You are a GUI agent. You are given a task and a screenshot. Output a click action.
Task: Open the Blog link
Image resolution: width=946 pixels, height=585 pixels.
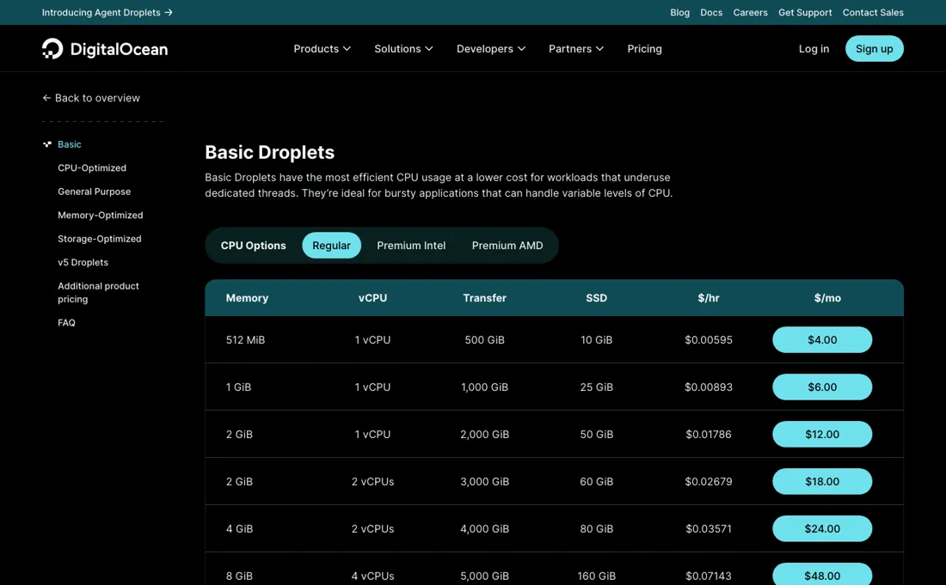(x=679, y=12)
